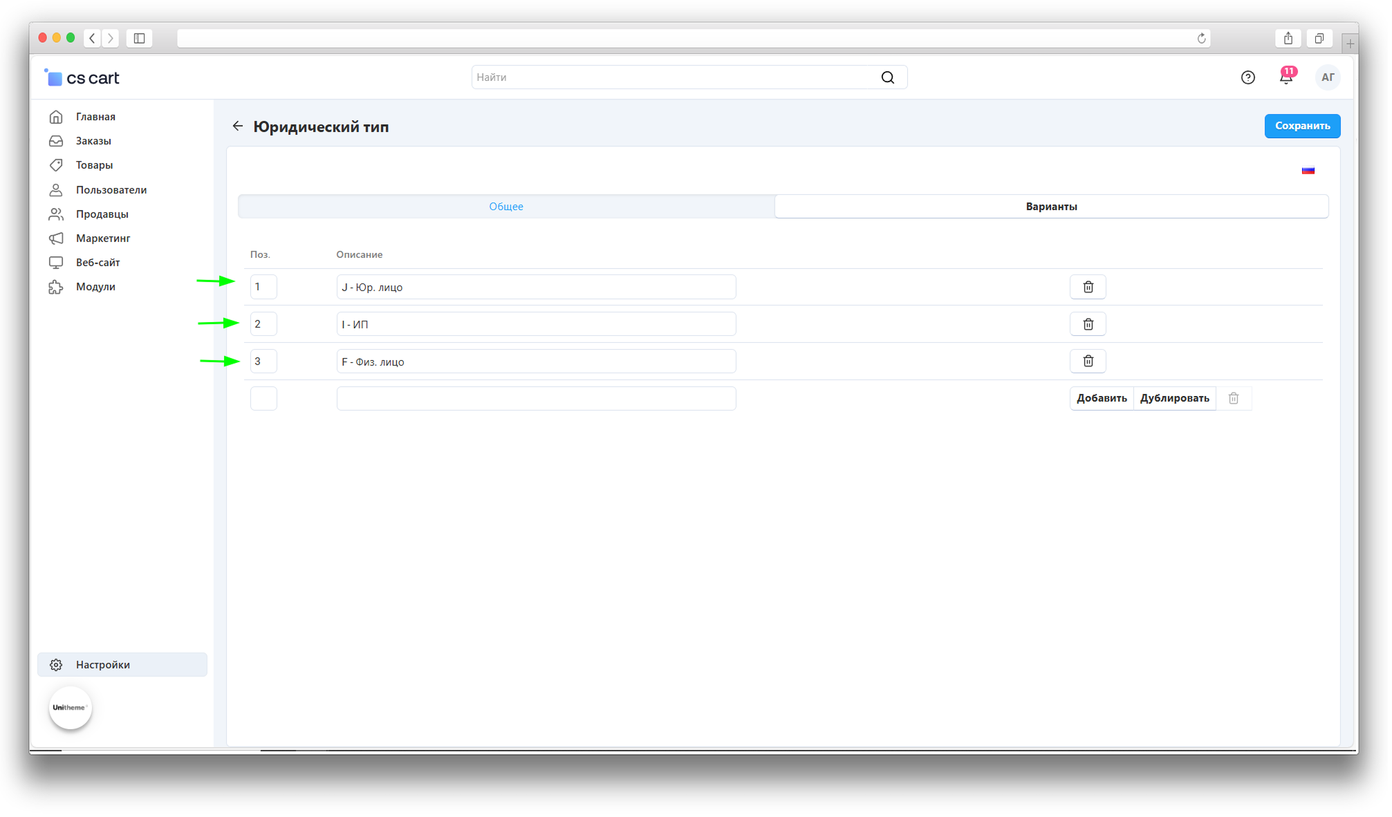Click the empty description field in new row
The width and height of the screenshot is (1392, 817).
536,398
